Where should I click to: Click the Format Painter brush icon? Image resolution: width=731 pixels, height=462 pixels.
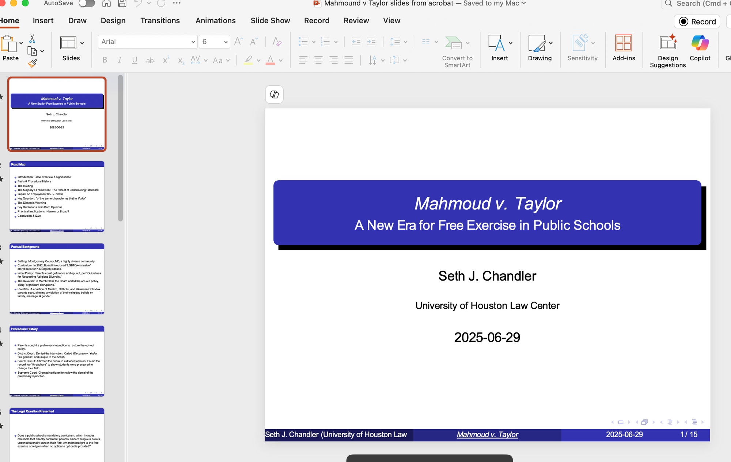(x=32, y=64)
